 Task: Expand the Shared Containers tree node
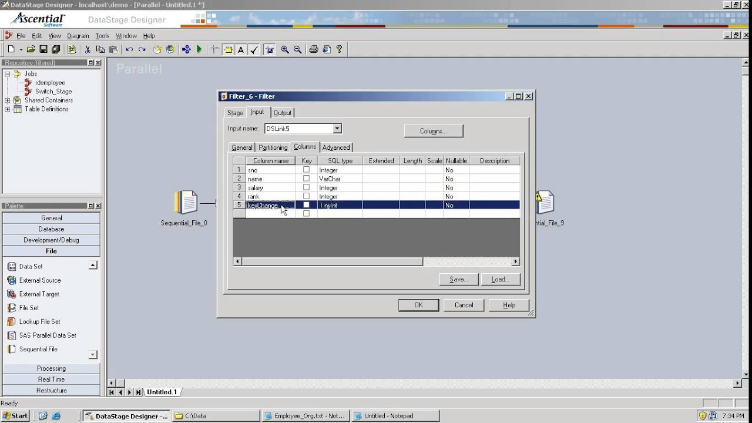coord(8,100)
